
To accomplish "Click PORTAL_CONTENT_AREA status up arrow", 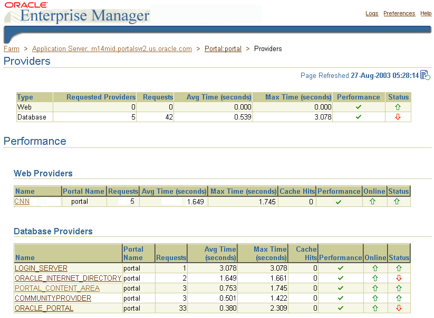I will [x=399, y=288].
